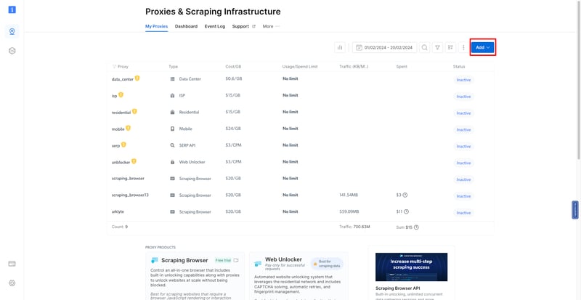Open billing card icon in sidebar
Screen dimensions: 581x300
12,263
